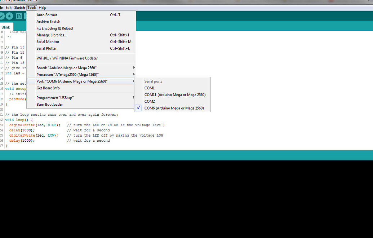This screenshot has width=373, height=238.
Task: Click Get Board Info
Action: (48, 88)
